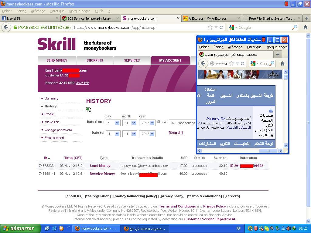Click the Receive Money transaction type link
Screen dimensions: 311x233
(x=102, y=174)
